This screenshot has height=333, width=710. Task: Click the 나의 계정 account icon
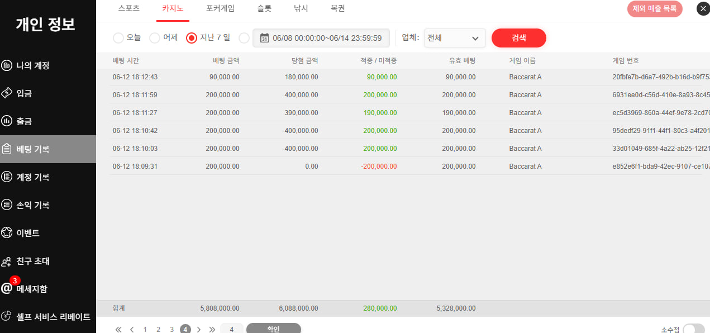[x=7, y=65]
